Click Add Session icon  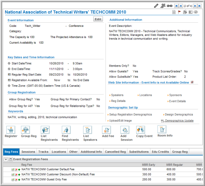125,130
